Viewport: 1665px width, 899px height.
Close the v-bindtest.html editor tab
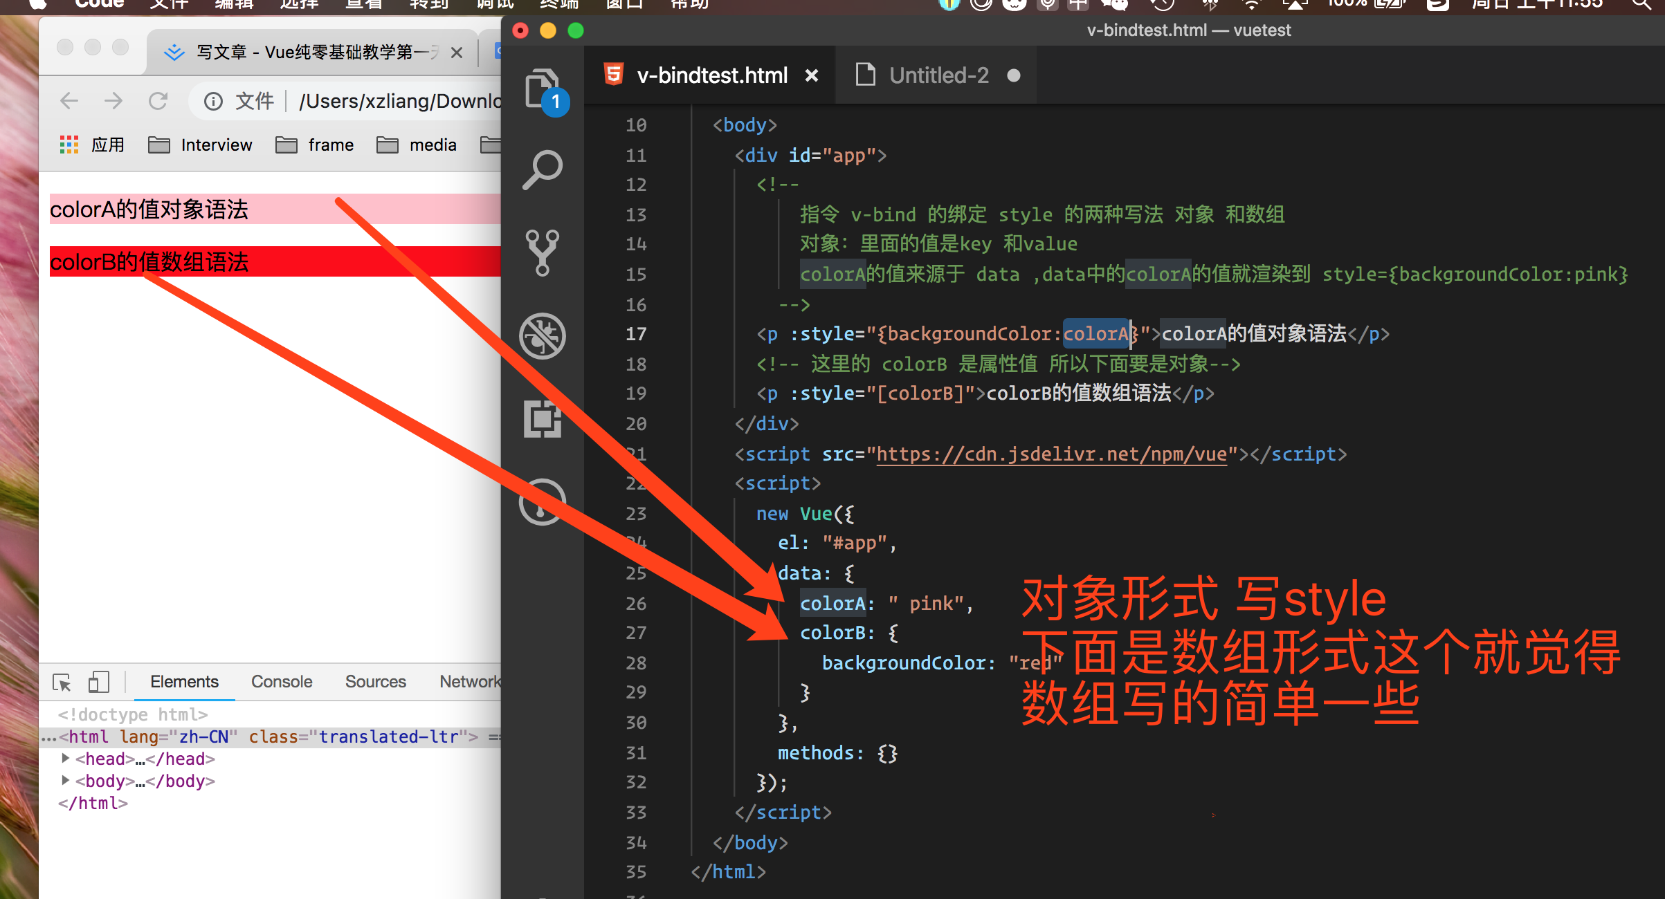(x=812, y=75)
